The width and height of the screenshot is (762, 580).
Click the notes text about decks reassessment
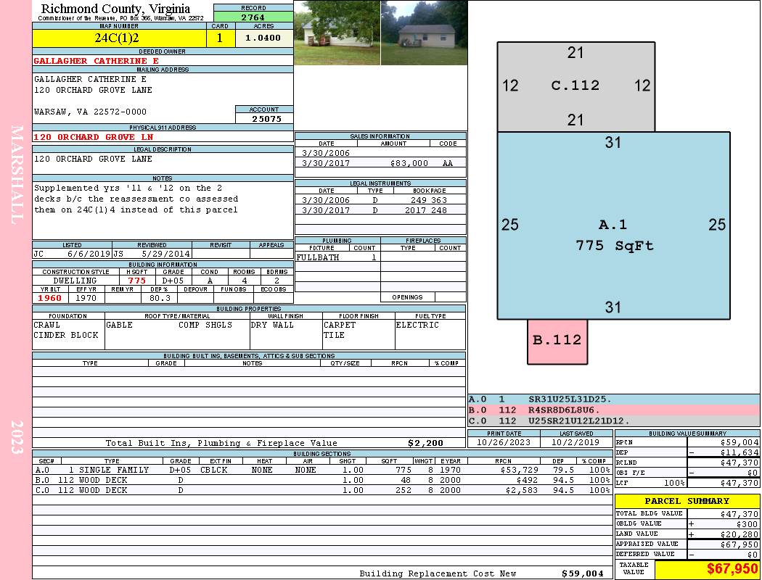[136, 199]
